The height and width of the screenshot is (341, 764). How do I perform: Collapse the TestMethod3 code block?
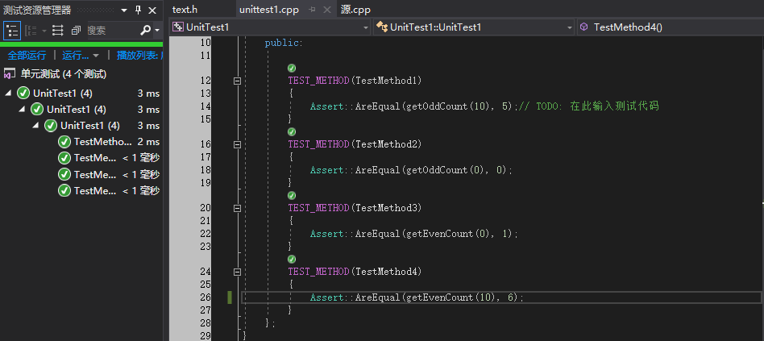(x=237, y=208)
